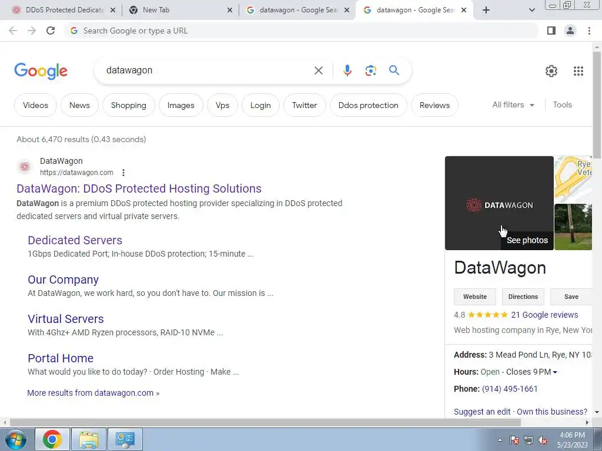Click the Save button in knowledge panel
Image resolution: width=602 pixels, height=451 pixels.
point(571,297)
